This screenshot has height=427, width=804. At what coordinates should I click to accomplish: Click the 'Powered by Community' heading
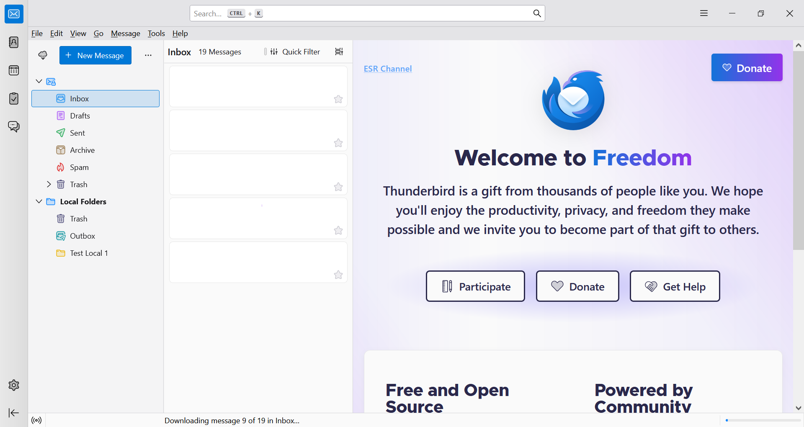(x=644, y=398)
